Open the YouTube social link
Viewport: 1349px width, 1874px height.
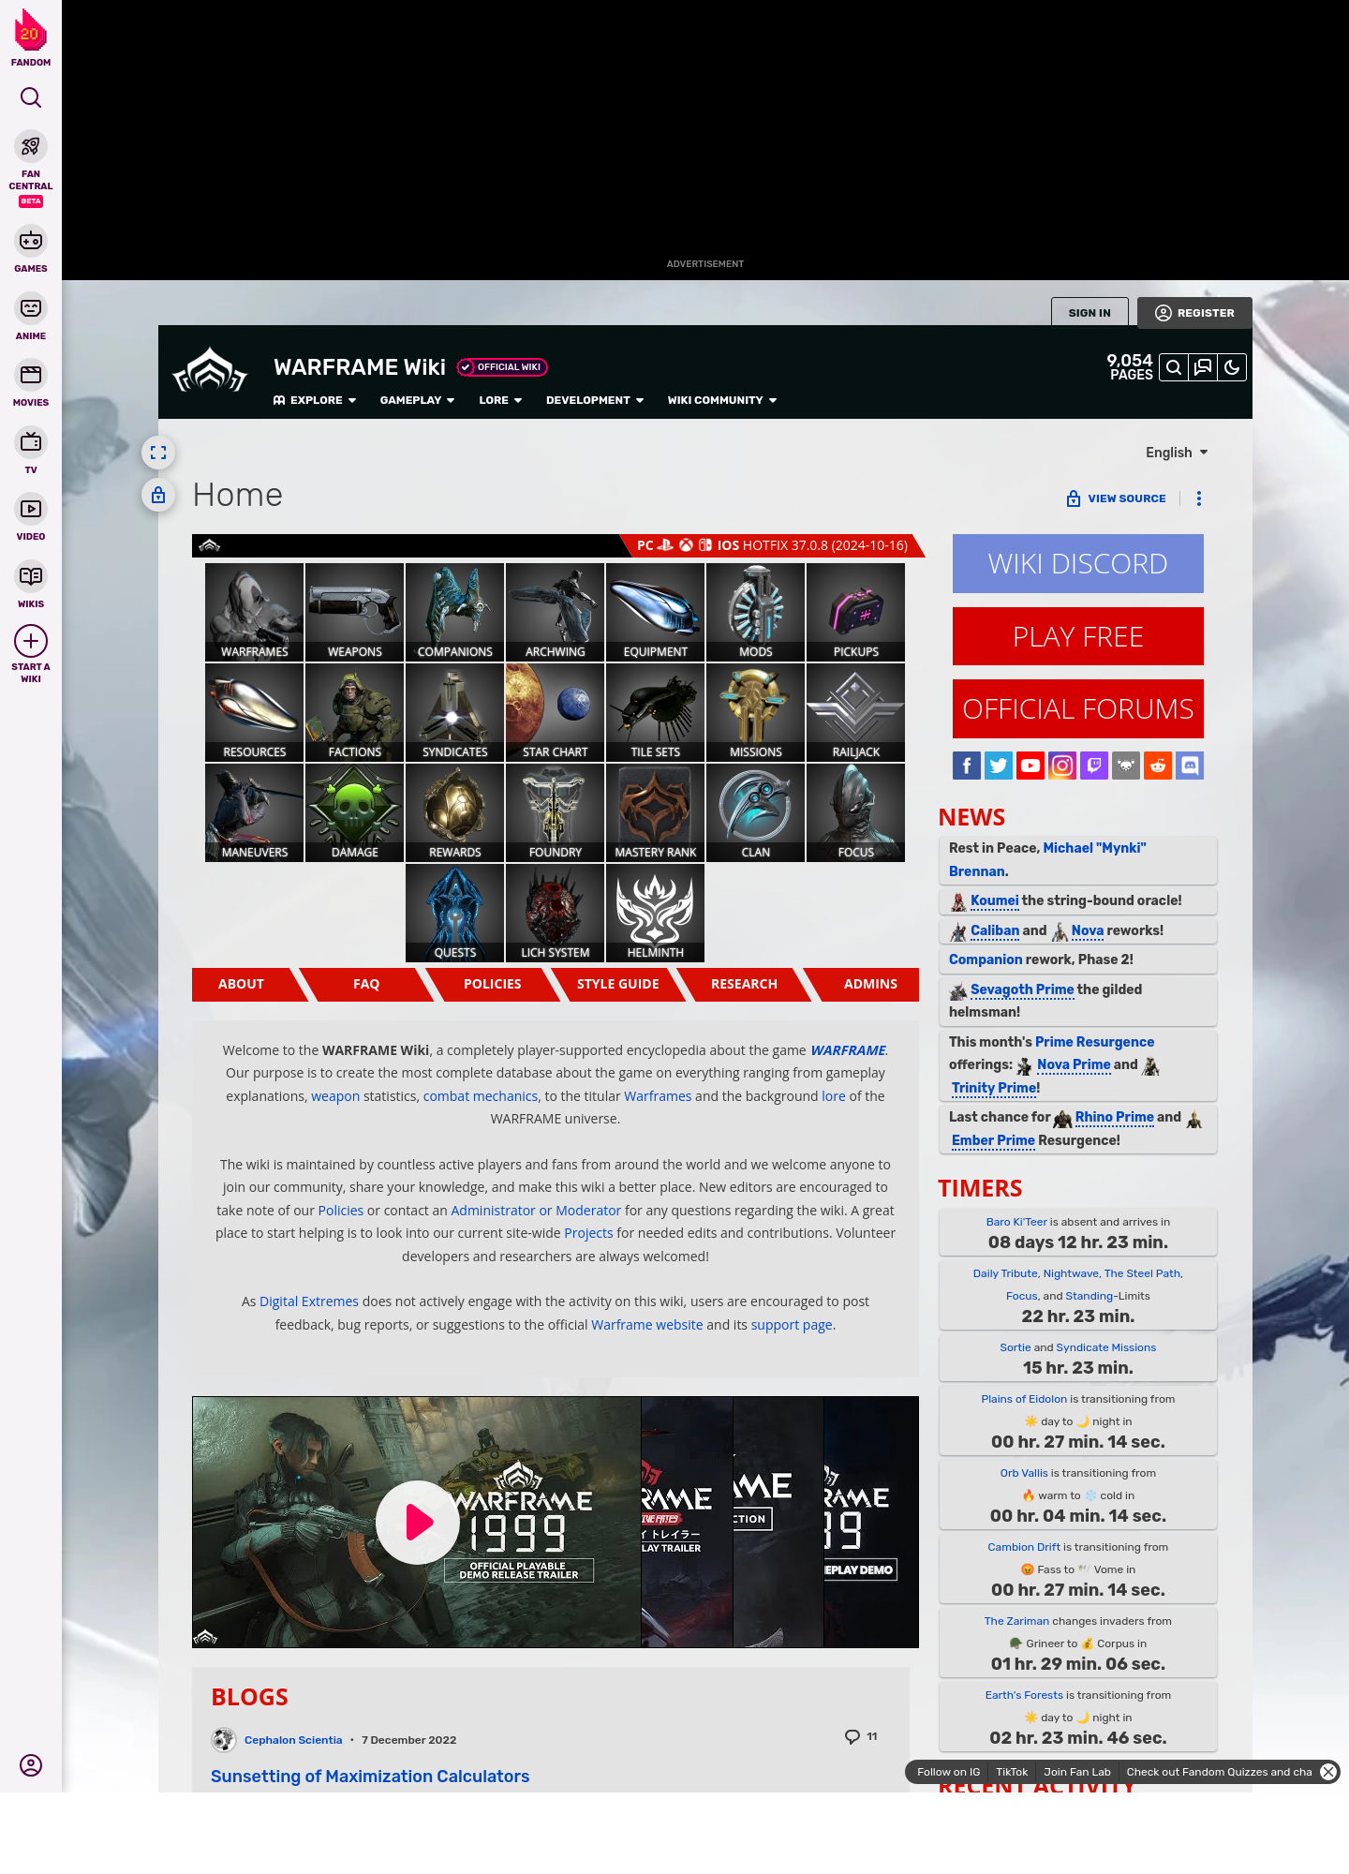pos(1030,766)
